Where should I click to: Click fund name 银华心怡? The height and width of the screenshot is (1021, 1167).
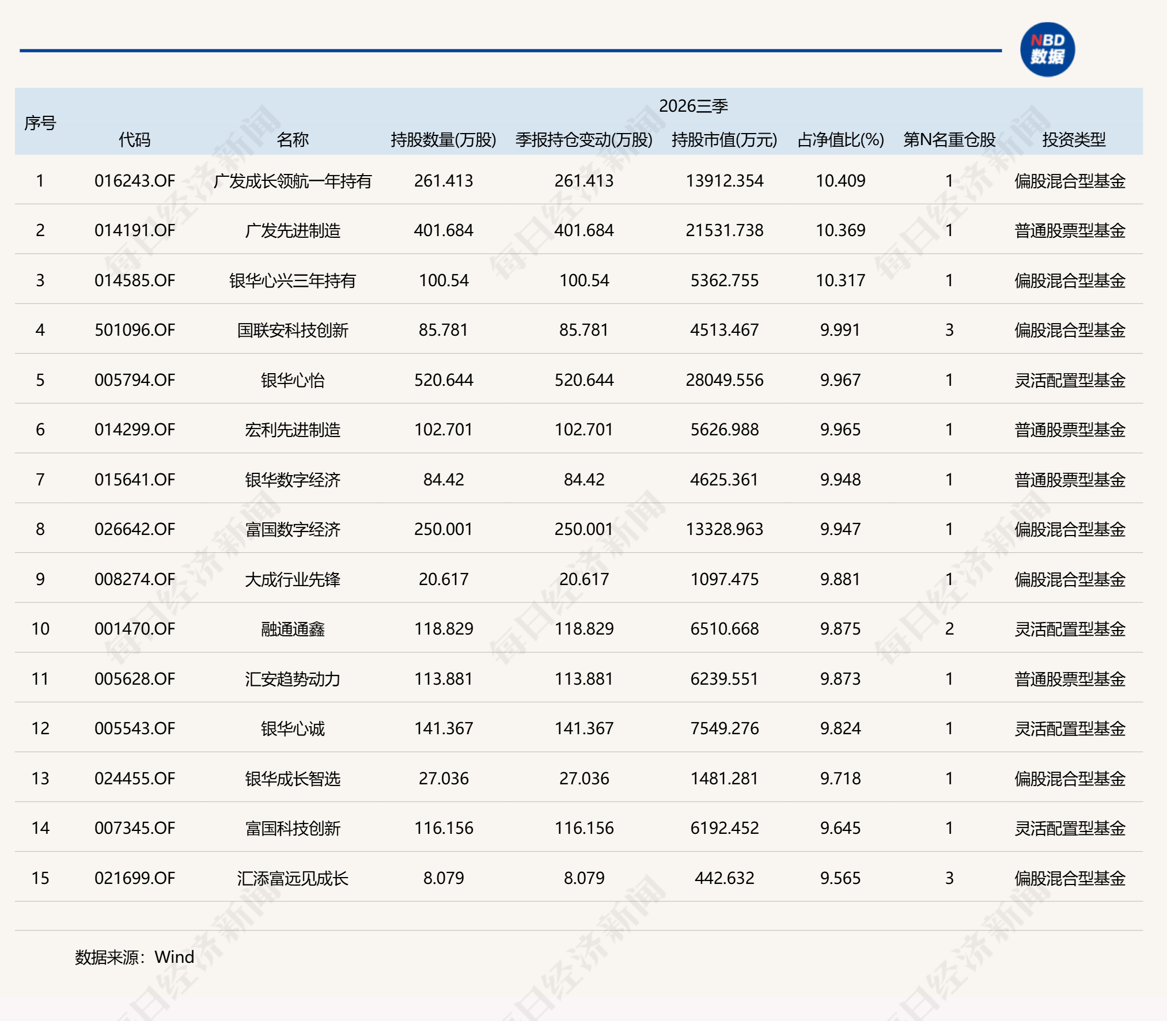(293, 381)
